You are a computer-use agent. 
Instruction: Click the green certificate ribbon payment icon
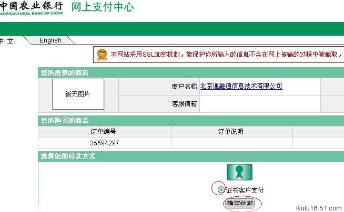pyautogui.click(x=239, y=172)
